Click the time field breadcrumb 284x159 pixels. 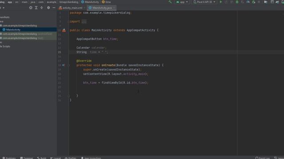(106, 2)
